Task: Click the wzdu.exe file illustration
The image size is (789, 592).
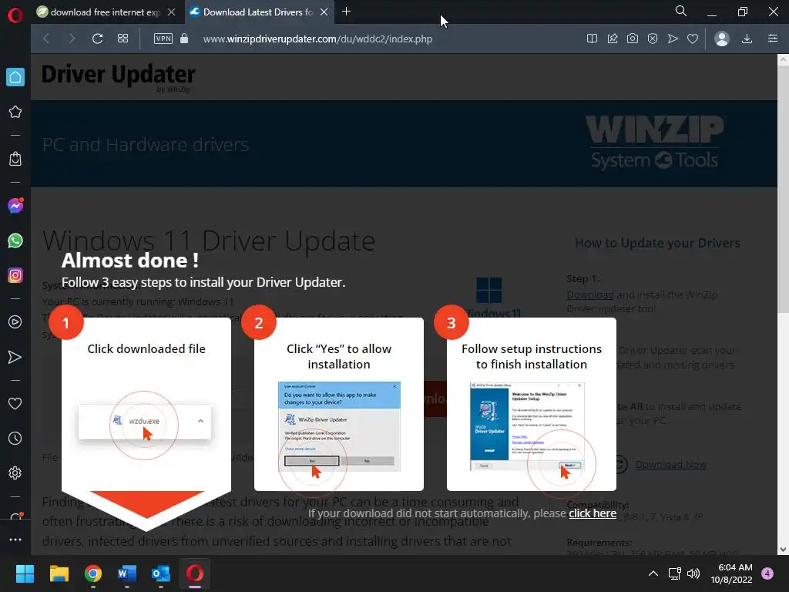Action: pyautogui.click(x=144, y=422)
